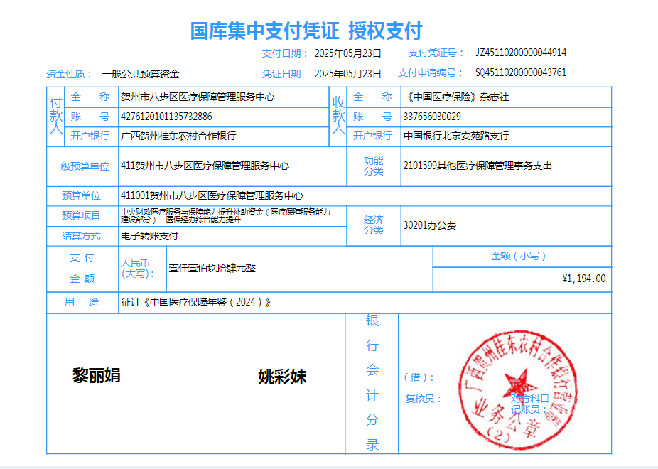Click payer name in 付款人 全称 row
This screenshot has height=469, width=658.
(198, 97)
